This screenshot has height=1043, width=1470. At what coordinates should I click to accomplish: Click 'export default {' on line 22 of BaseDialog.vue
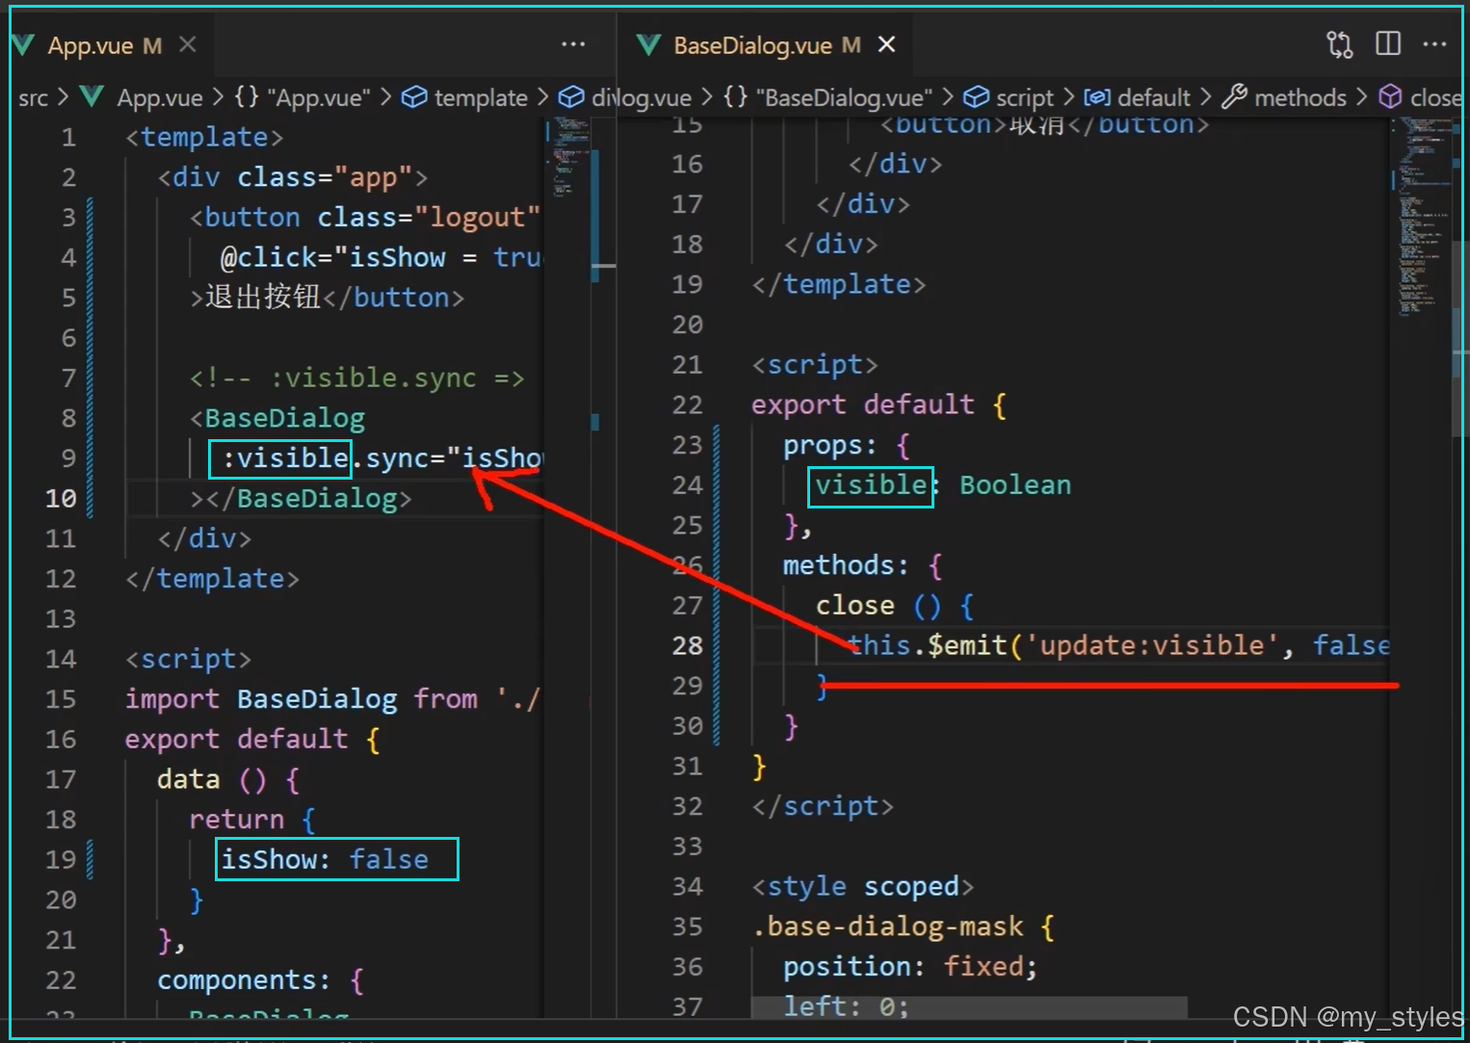click(879, 404)
